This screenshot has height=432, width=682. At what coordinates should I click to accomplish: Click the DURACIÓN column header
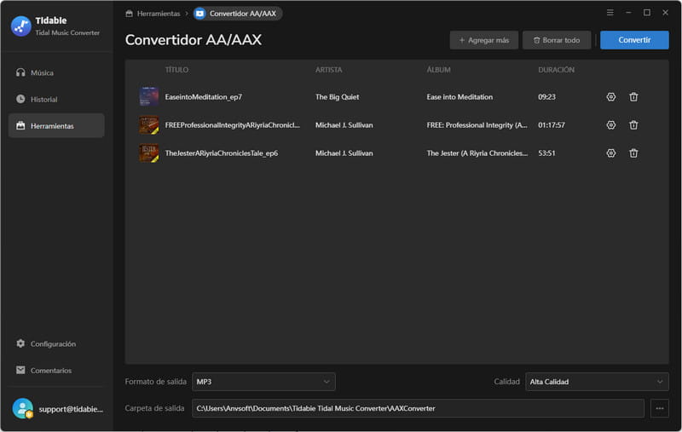click(556, 70)
